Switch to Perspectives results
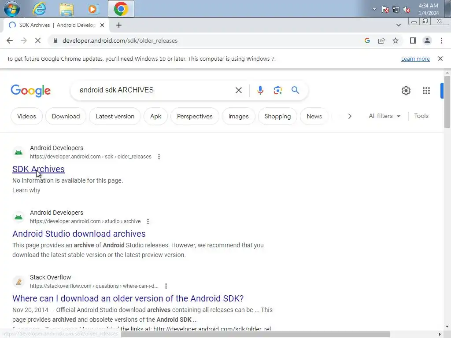 point(195,116)
